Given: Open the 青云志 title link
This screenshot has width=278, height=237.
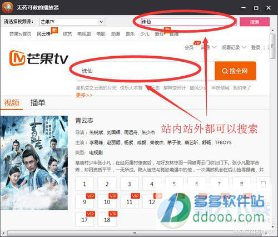Looking at the screenshot, I should coord(84,121).
